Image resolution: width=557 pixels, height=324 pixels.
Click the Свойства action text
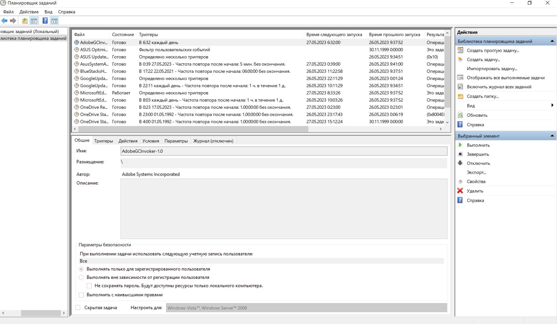click(x=476, y=181)
